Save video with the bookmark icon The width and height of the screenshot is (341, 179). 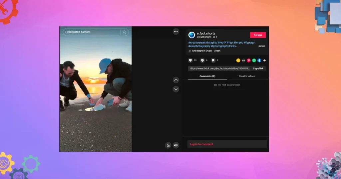tap(213, 60)
